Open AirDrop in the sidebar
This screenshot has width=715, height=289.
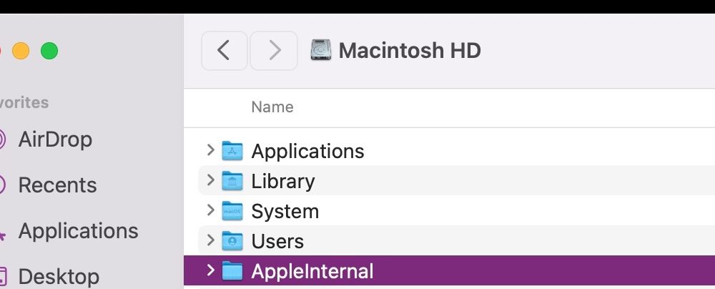coord(55,139)
